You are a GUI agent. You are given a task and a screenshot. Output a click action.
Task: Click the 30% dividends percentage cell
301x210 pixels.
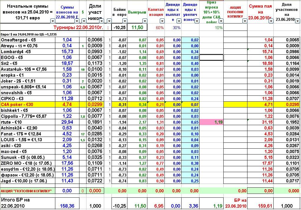(x=173, y=28)
